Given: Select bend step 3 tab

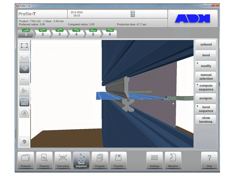Looking at the screenshot, I should coord(59,34).
